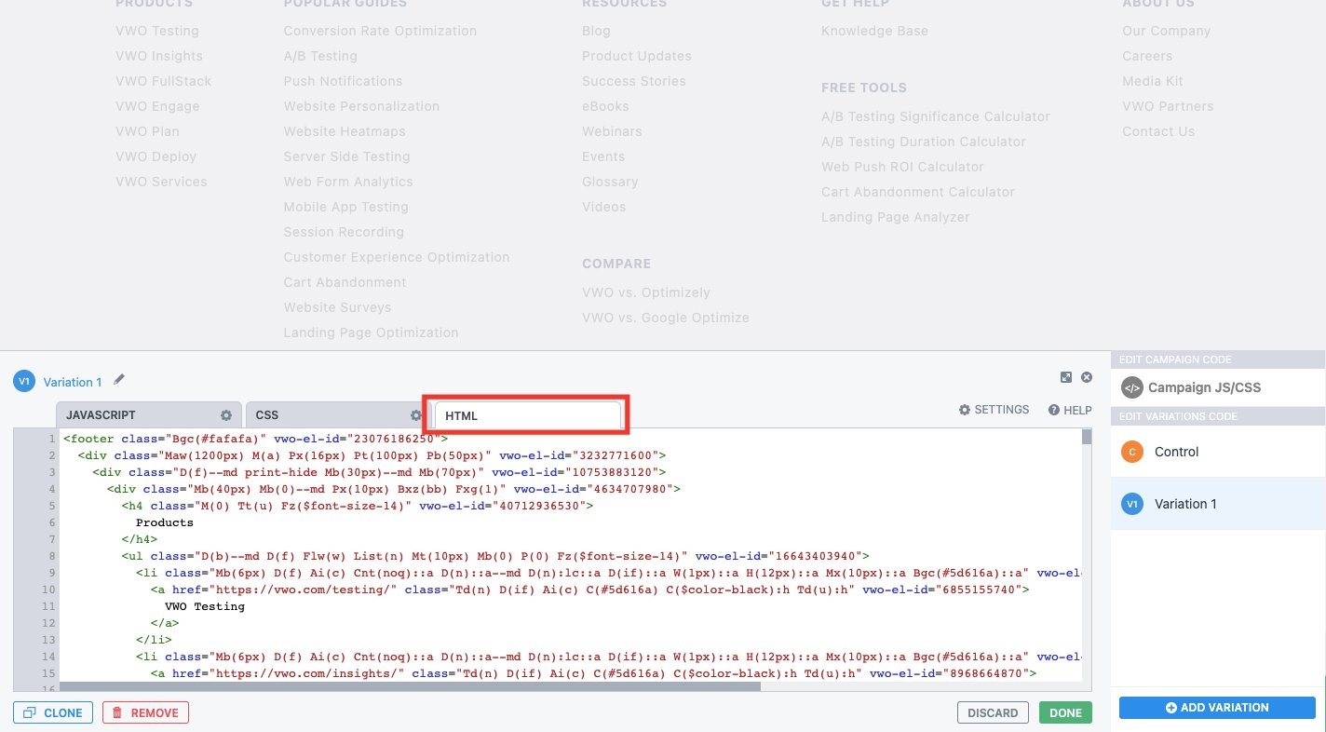Image resolution: width=1326 pixels, height=732 pixels.
Task: Open Session Recording guide
Action: (344, 232)
